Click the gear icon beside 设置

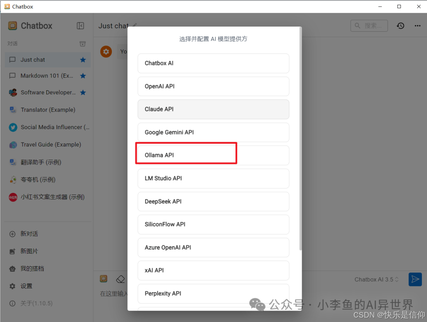[13, 286]
